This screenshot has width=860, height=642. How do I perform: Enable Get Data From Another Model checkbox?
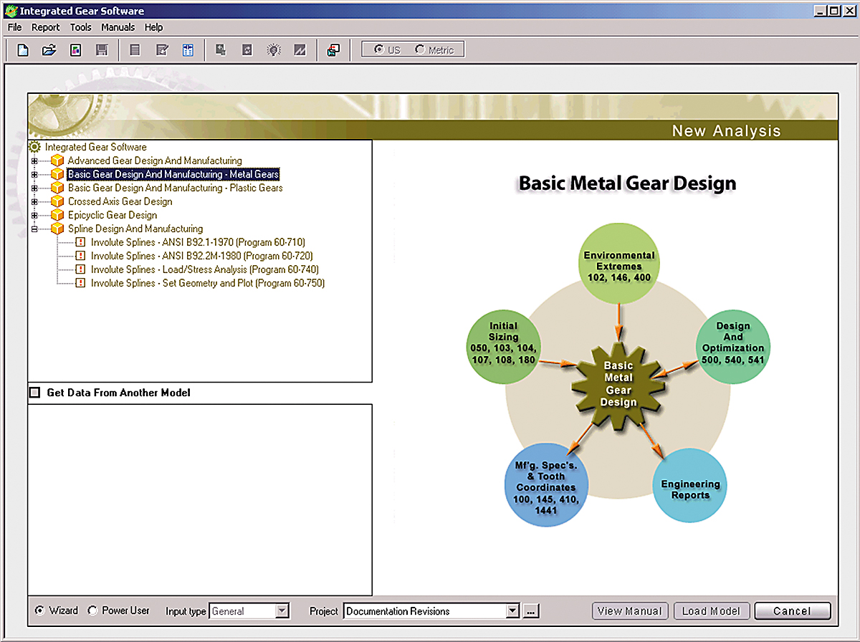[35, 393]
